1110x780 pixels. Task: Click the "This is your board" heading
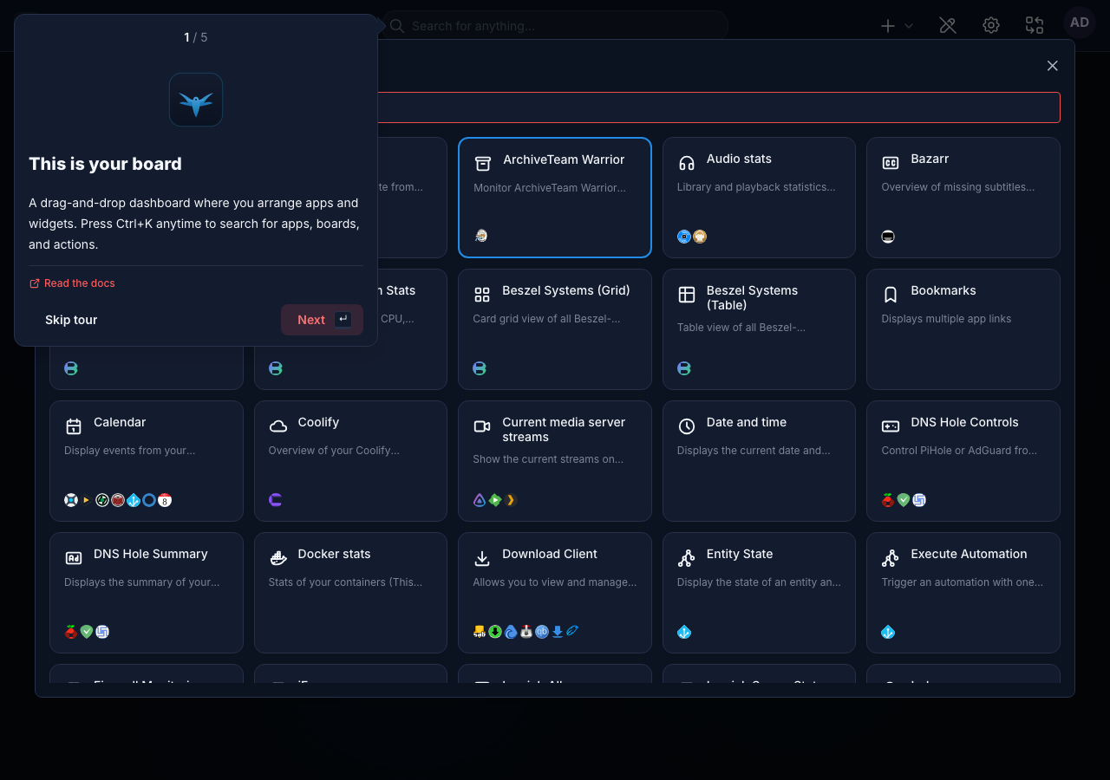tap(105, 164)
